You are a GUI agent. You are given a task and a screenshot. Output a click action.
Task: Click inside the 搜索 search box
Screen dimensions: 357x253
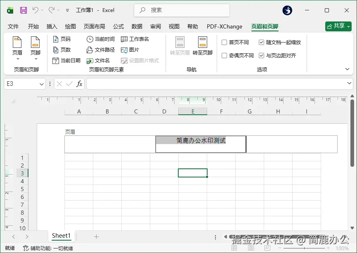pos(182,10)
